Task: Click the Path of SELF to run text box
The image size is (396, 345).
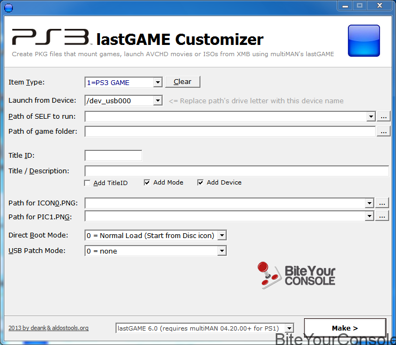Action: point(226,117)
